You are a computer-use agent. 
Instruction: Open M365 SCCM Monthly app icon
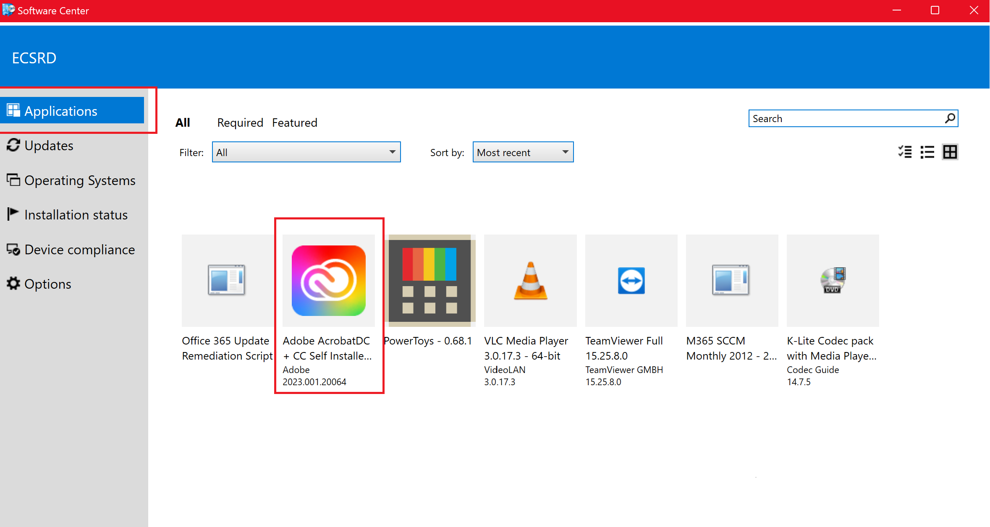(732, 280)
